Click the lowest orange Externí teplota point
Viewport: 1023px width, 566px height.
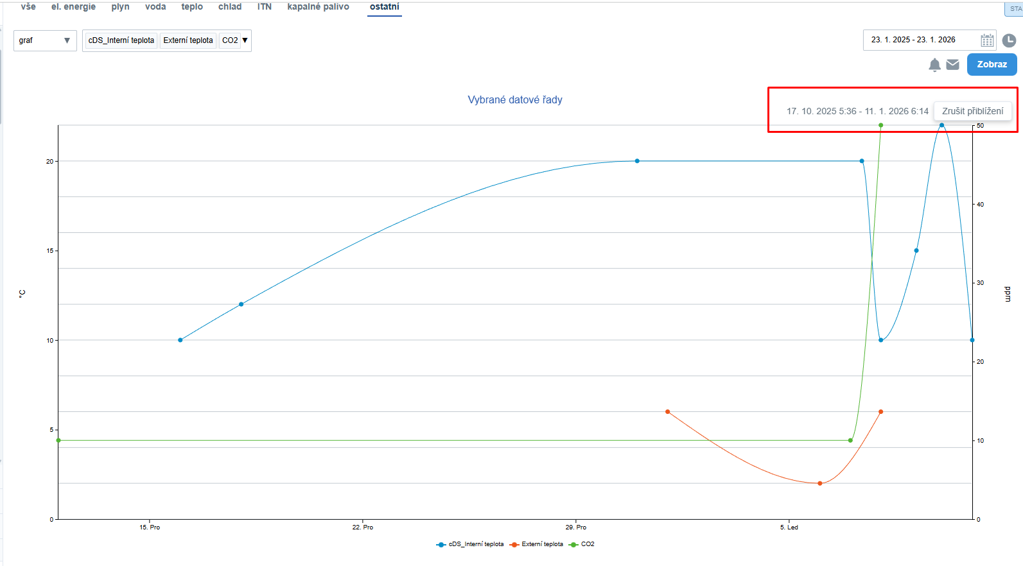pyautogui.click(x=819, y=483)
